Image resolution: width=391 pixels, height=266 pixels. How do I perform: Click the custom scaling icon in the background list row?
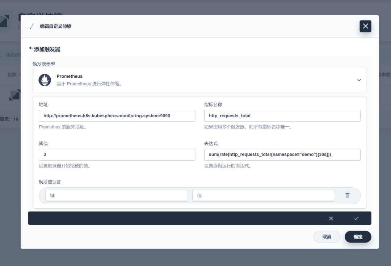click(15, 95)
